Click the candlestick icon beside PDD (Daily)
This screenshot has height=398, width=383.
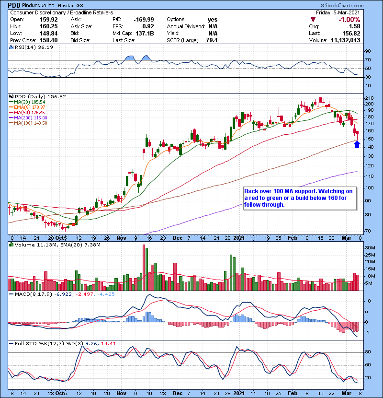[11, 97]
